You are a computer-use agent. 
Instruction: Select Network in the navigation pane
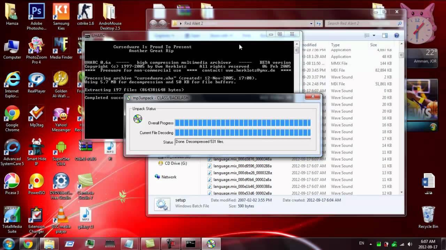(166, 177)
